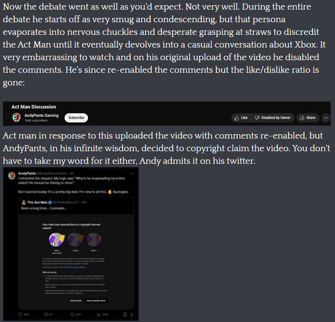Click AndyPants profile picture in tweet
This screenshot has height=322, width=335.
click(12, 176)
